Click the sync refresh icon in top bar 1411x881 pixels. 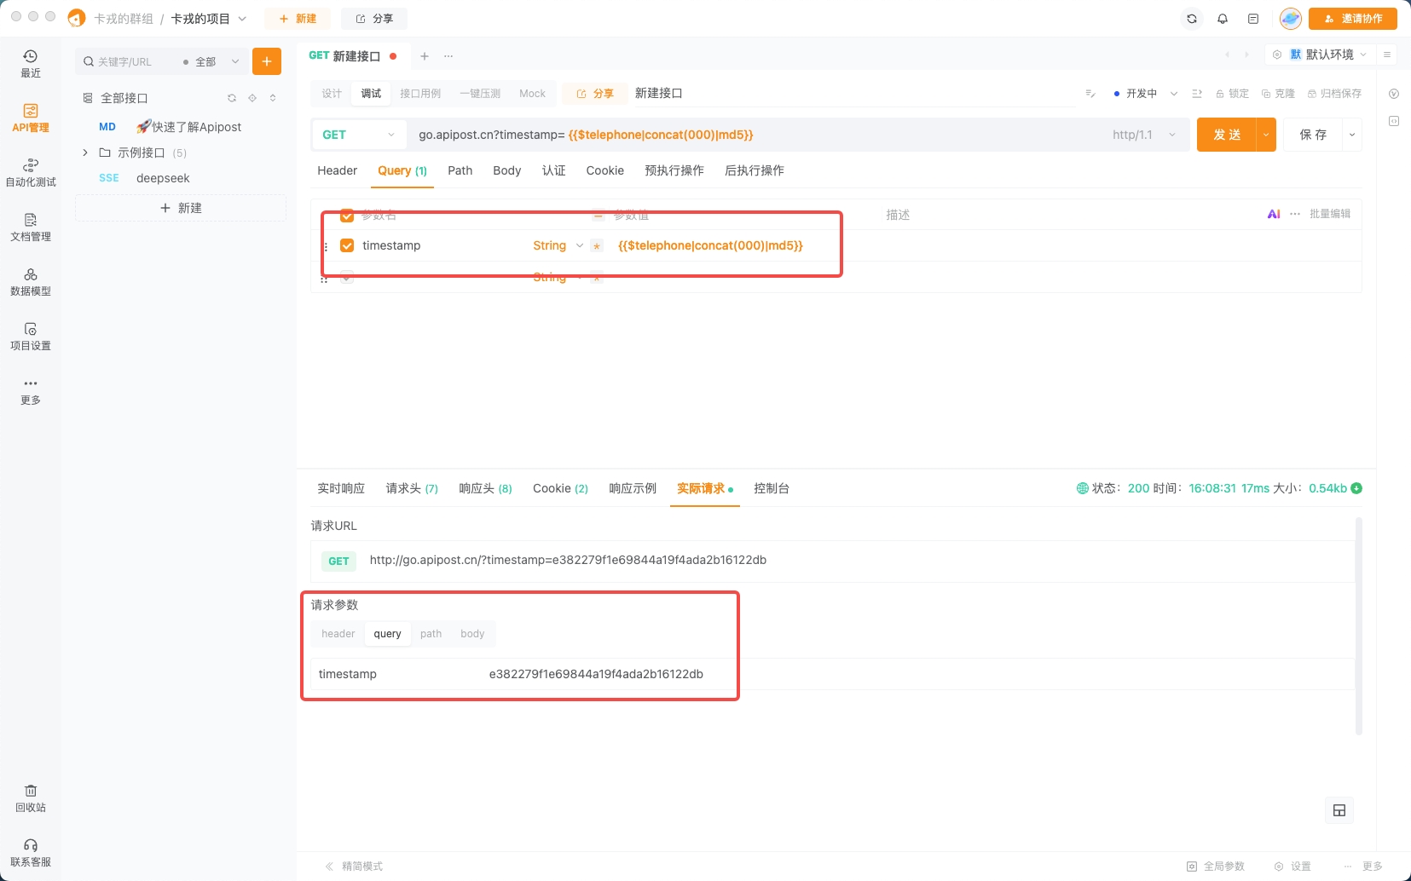point(1192,19)
